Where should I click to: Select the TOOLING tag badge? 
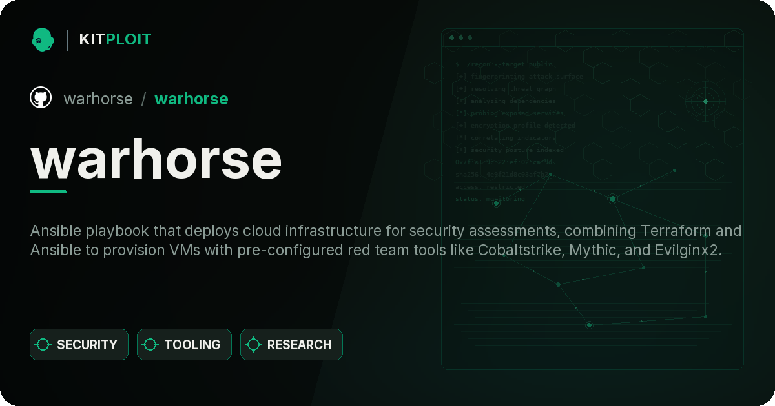[x=184, y=345]
